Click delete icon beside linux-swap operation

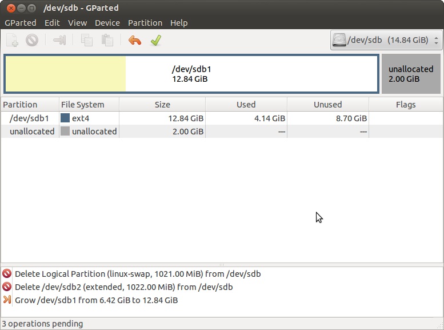click(7, 273)
